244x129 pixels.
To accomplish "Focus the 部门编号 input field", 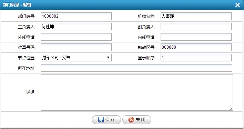I will (76, 16).
